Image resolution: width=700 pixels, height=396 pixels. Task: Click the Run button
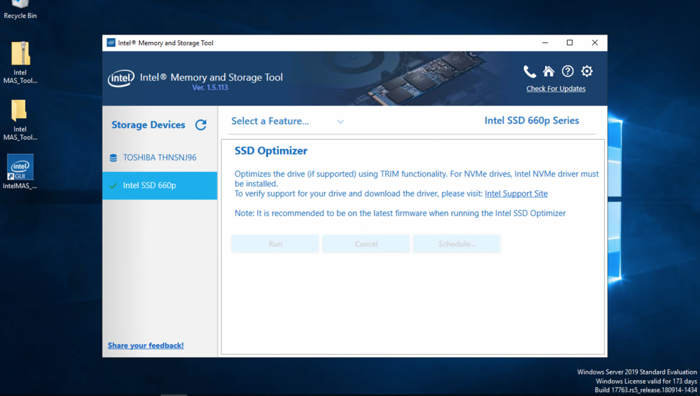(275, 244)
